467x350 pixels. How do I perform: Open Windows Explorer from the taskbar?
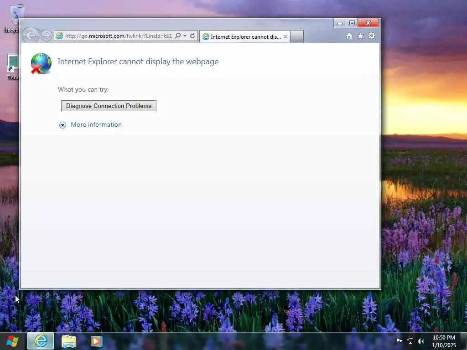69,341
